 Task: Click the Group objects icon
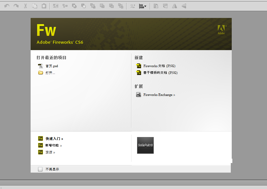56,6
